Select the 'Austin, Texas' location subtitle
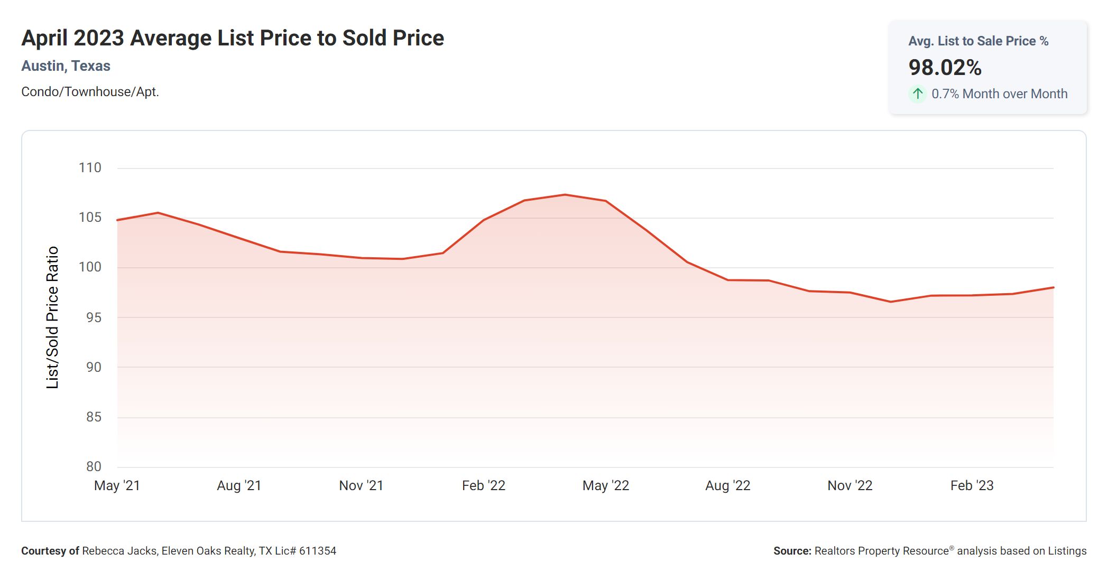This screenshot has height=581, width=1108. tap(66, 66)
